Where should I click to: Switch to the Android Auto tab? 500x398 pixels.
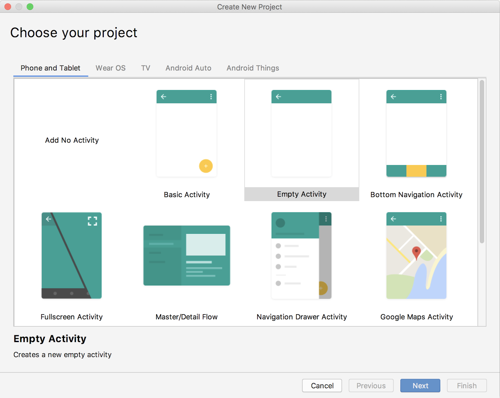click(188, 68)
